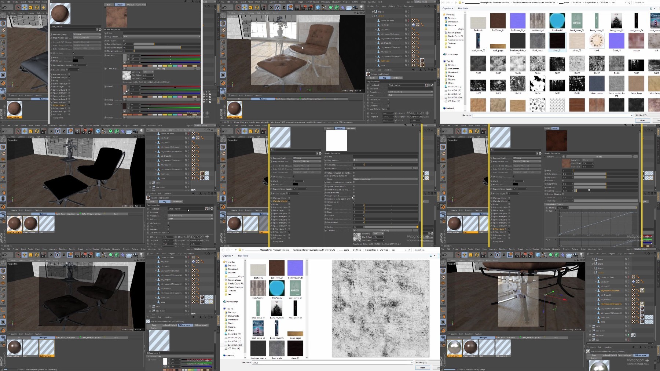This screenshot has width=660, height=371.
Task: Open the Layout dropdown in brown chair render frame
Action: [x=425, y=2]
